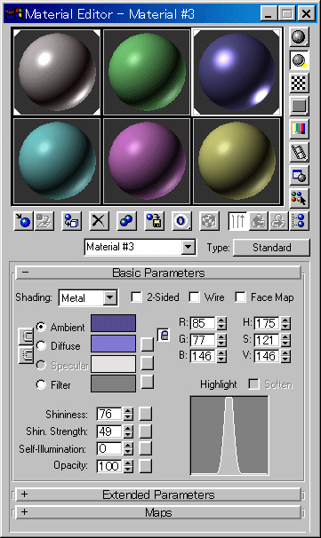Expand the Extended Parameters rollout

point(158,494)
